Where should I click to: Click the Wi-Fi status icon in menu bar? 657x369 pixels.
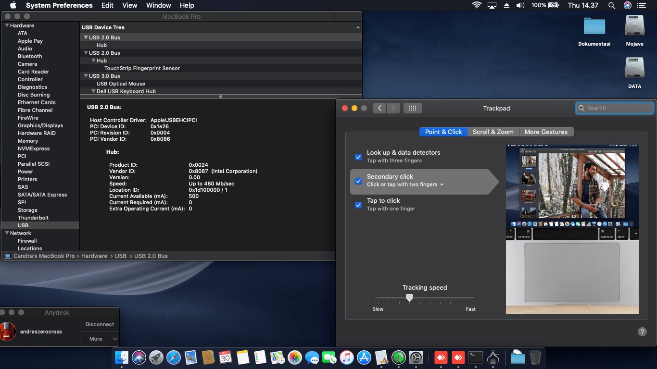pyautogui.click(x=477, y=5)
